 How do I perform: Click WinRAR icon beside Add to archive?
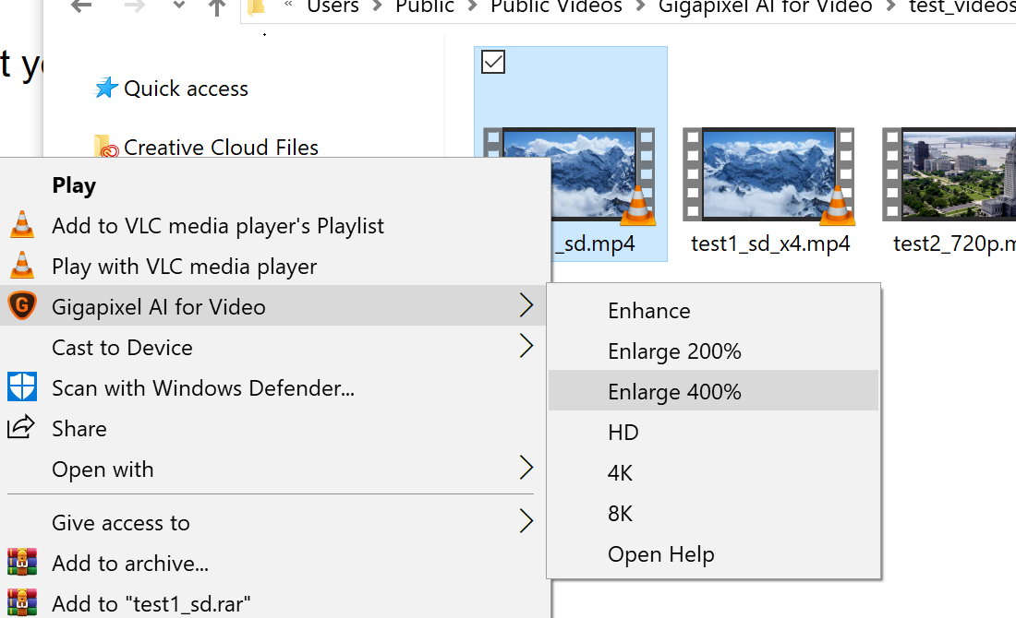pyautogui.click(x=22, y=563)
